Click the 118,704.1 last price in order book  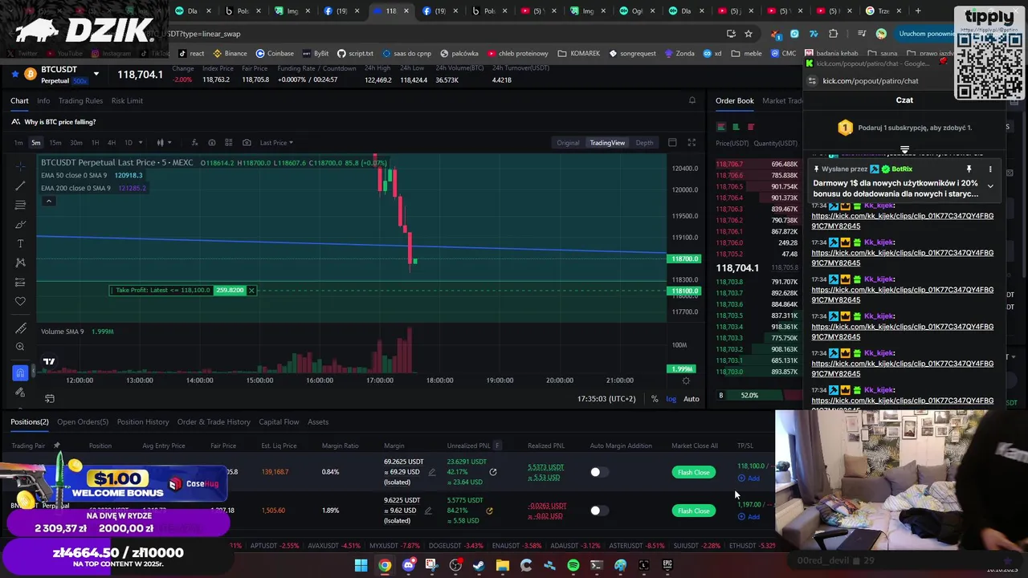(x=737, y=267)
